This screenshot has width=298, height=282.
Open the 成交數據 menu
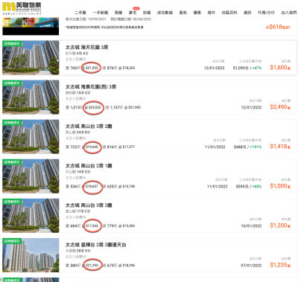pos(165,13)
